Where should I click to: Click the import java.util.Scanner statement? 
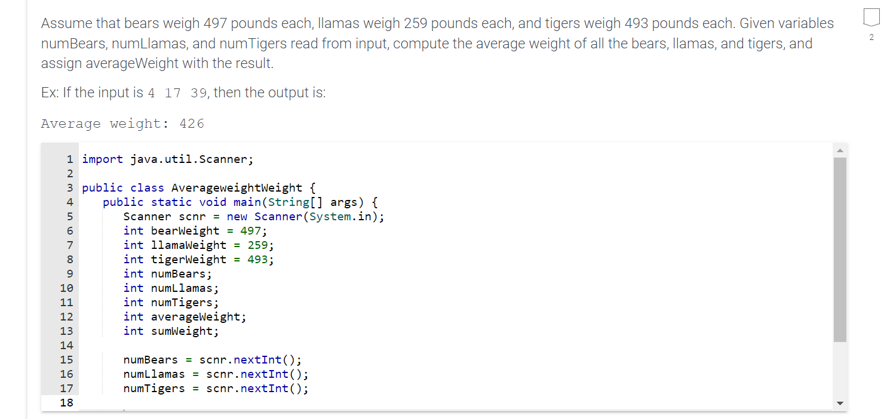pos(167,159)
